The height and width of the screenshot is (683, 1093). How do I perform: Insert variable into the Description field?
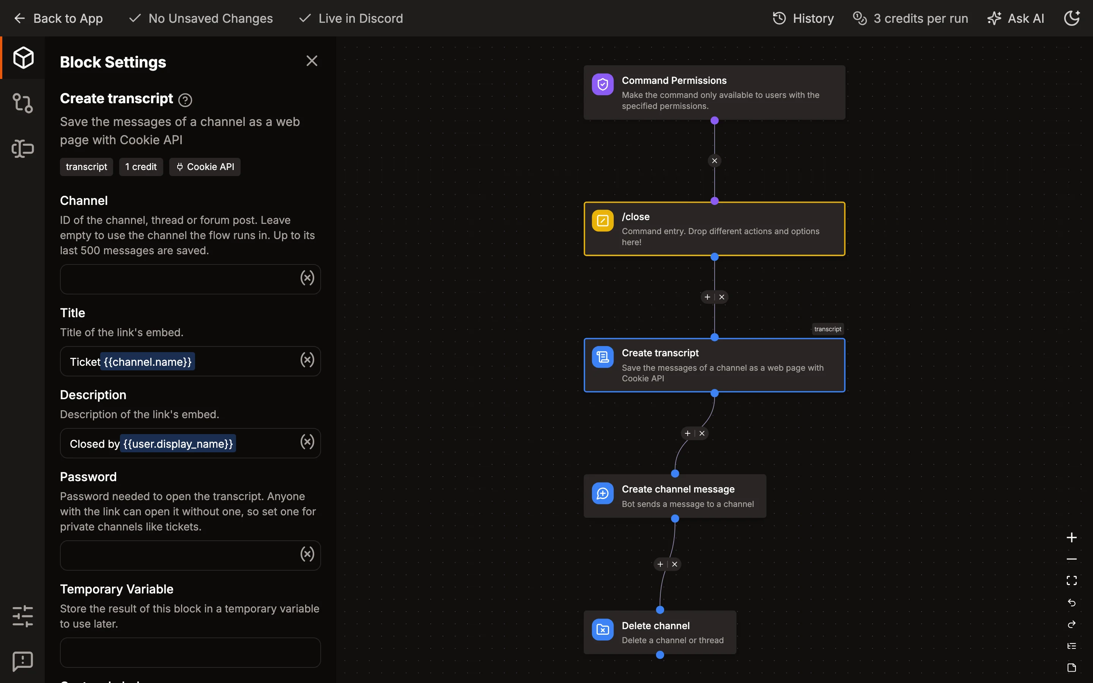pyautogui.click(x=307, y=442)
